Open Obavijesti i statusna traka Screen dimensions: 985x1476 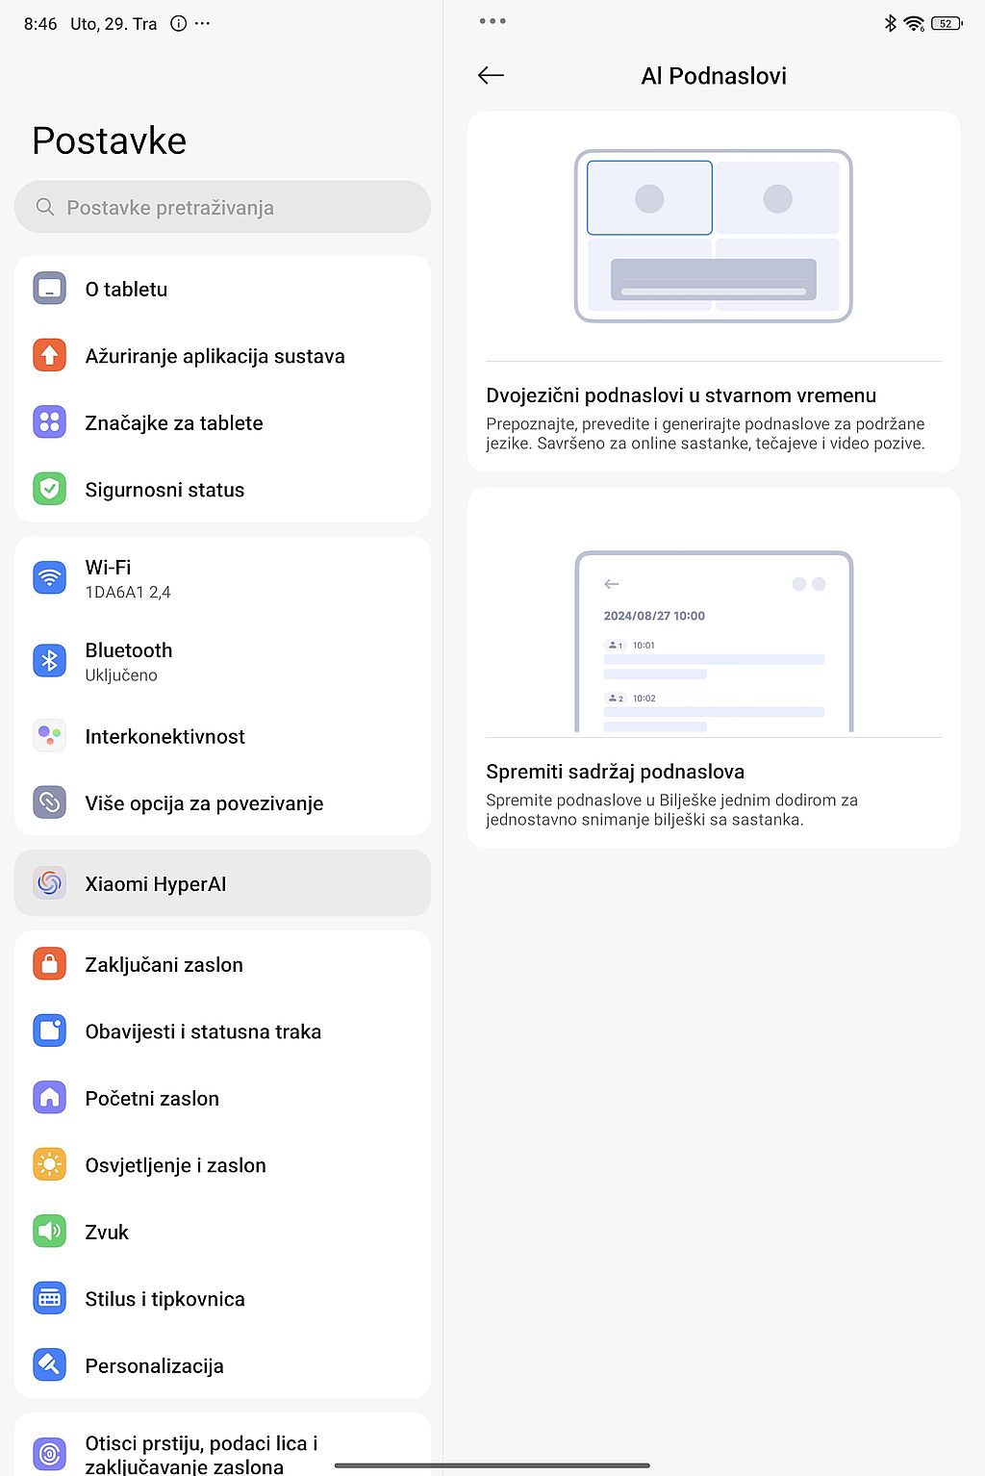coord(222,1031)
